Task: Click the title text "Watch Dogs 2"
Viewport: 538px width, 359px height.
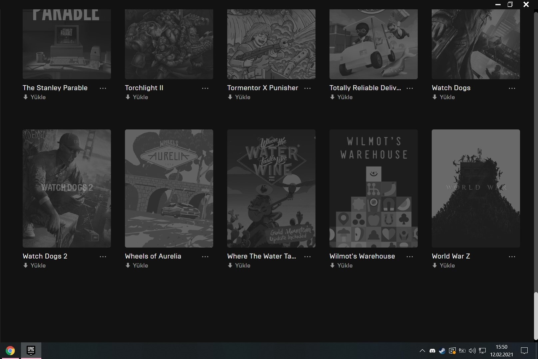Action: tap(45, 256)
